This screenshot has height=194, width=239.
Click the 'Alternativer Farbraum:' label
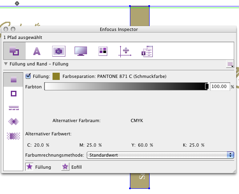click(77, 120)
